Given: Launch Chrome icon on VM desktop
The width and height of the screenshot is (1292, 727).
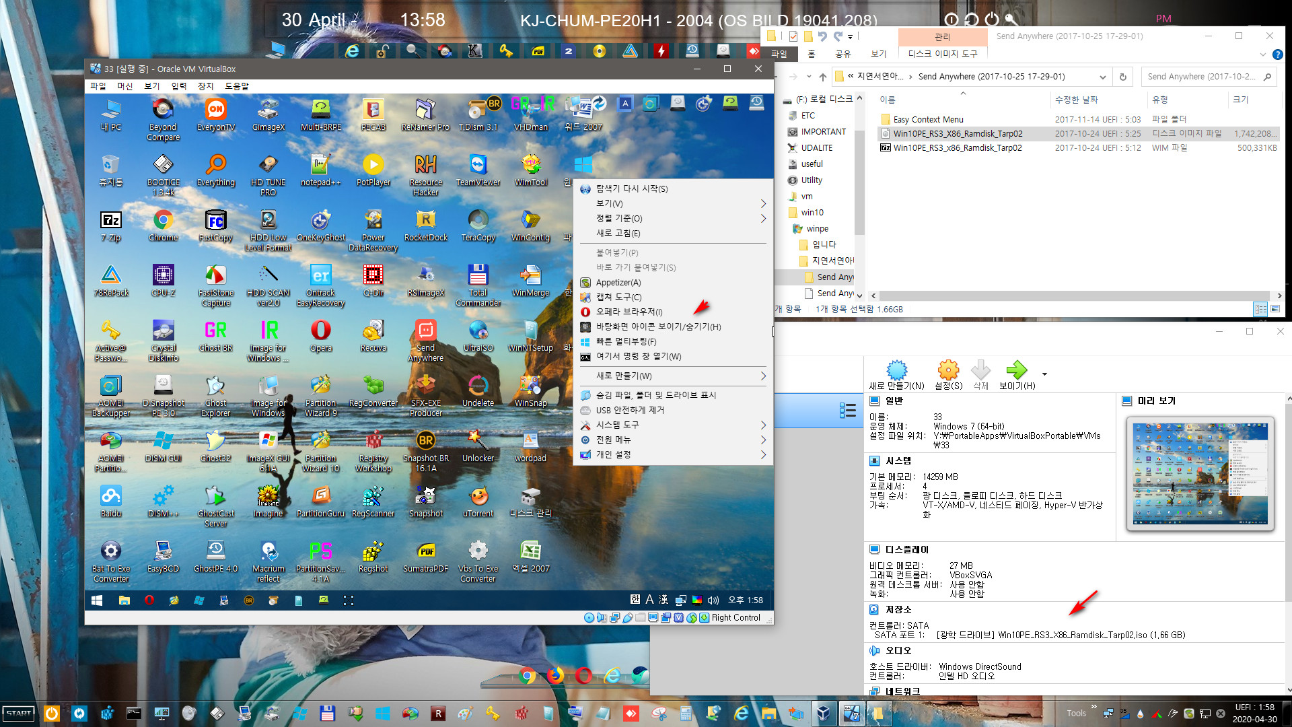Looking at the screenshot, I should [163, 226].
